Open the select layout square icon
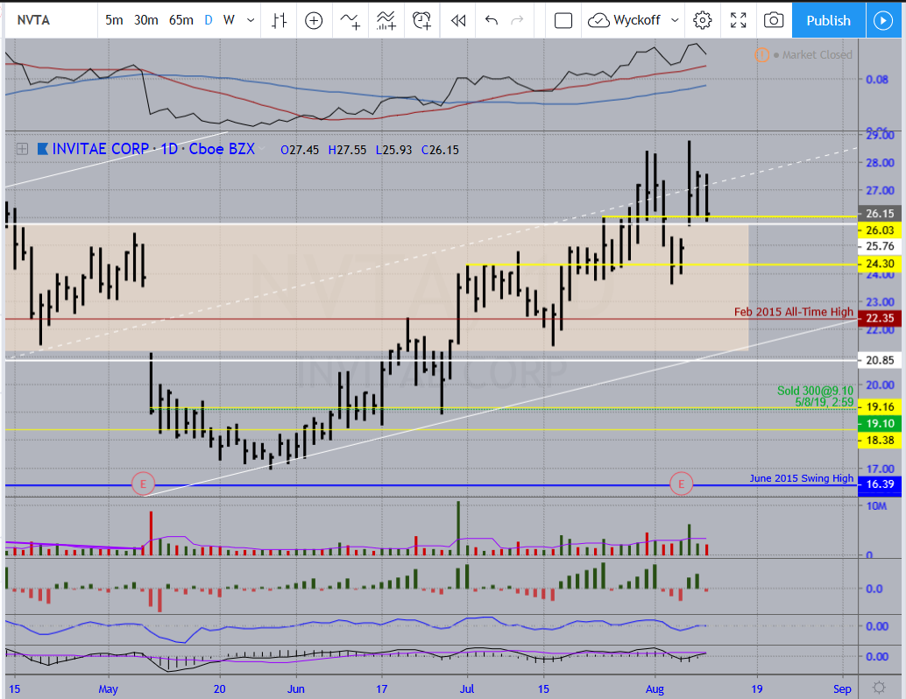 click(x=563, y=20)
